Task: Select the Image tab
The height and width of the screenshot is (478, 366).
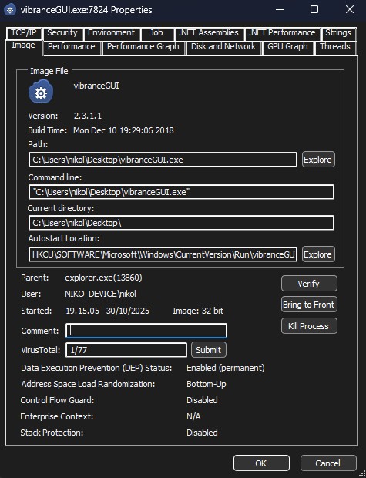Action: click(23, 45)
